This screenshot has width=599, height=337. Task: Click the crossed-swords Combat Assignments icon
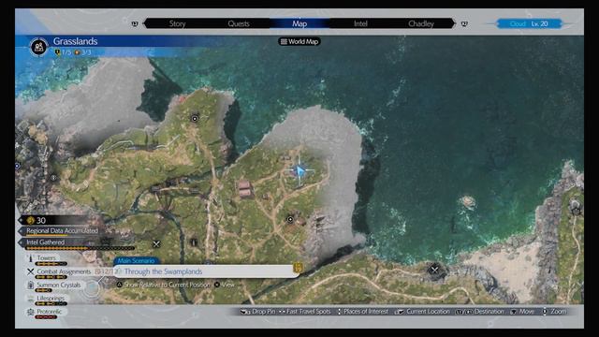point(31,271)
